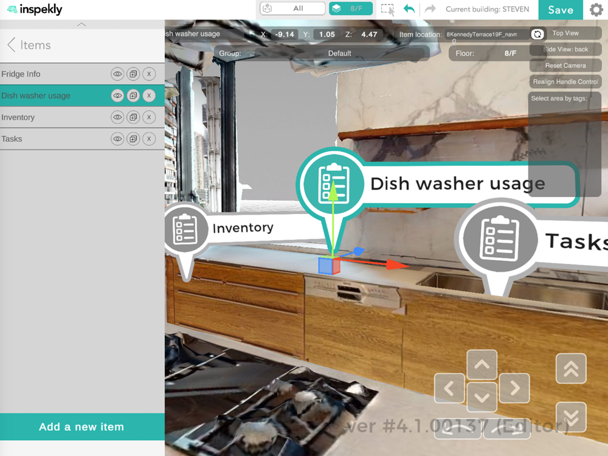Viewport: 608px width, 456px height.
Task: Activate the area selection tool
Action: (388, 9)
